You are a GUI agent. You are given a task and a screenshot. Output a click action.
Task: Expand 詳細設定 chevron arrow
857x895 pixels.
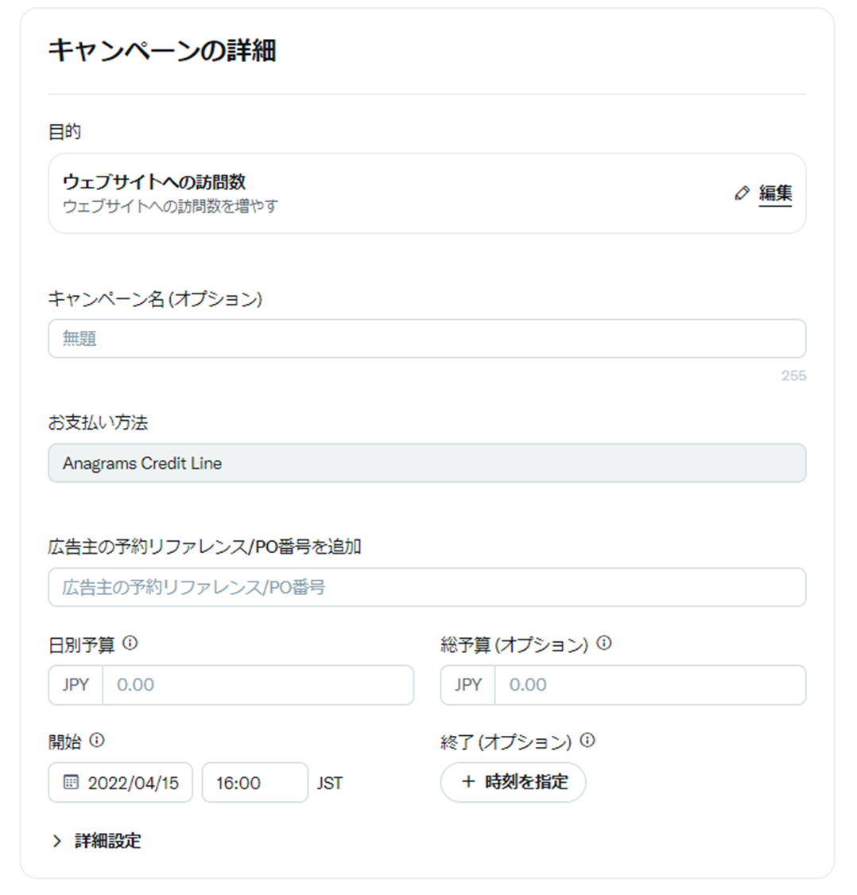[56, 841]
